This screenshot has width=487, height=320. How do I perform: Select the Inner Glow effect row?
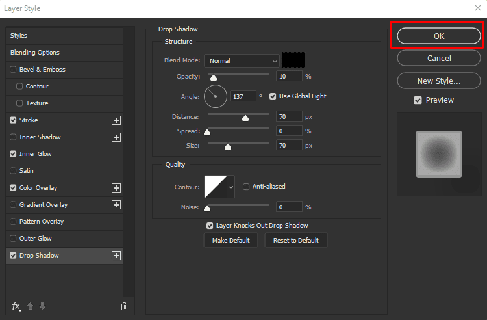(65, 154)
